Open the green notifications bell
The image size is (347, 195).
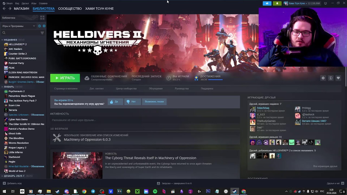277,3
